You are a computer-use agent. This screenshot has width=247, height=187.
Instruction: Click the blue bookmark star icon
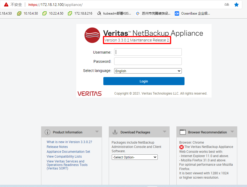pos(236,5)
